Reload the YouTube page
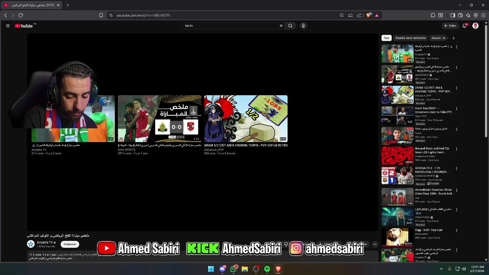Image resolution: width=489 pixels, height=275 pixels. point(21,15)
